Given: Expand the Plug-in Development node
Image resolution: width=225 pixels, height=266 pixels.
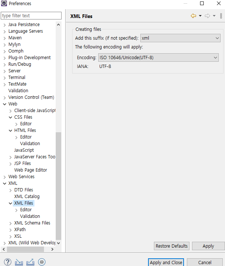Looking at the screenshot, I should tap(4, 58).
